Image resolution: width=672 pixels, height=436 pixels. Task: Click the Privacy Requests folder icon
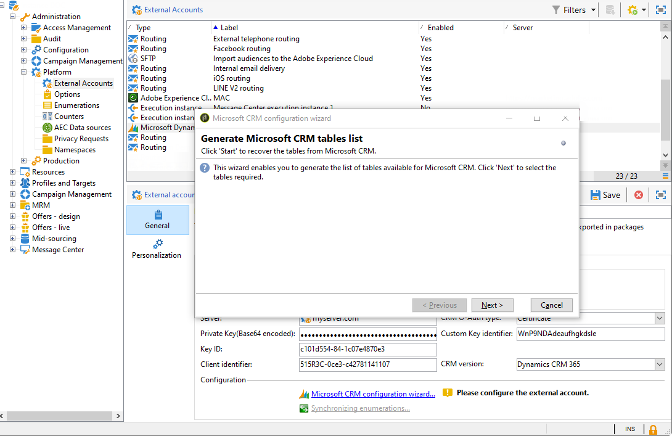[x=47, y=139]
